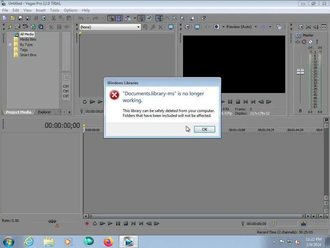This screenshot has width=330, height=248.
Task: Mute the Master bus
Action: [x=310, y=42]
